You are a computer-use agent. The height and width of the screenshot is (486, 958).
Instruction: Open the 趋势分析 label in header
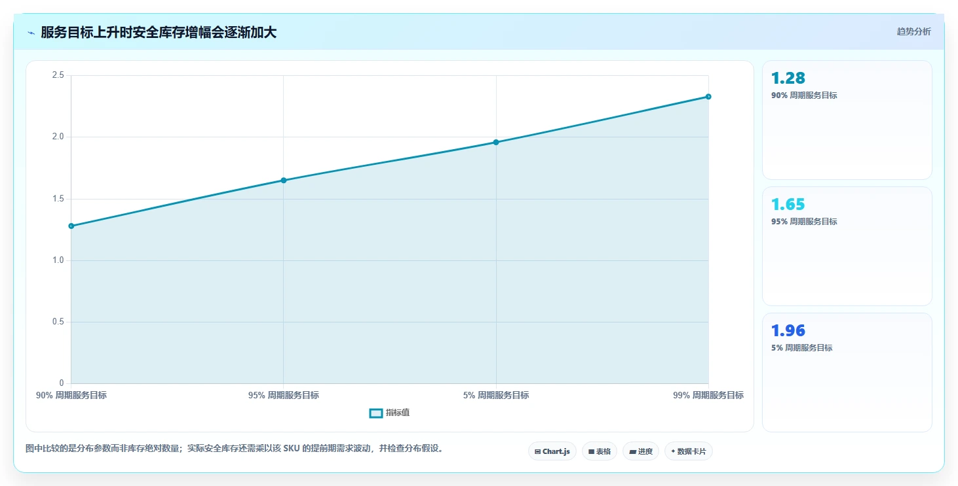click(913, 31)
